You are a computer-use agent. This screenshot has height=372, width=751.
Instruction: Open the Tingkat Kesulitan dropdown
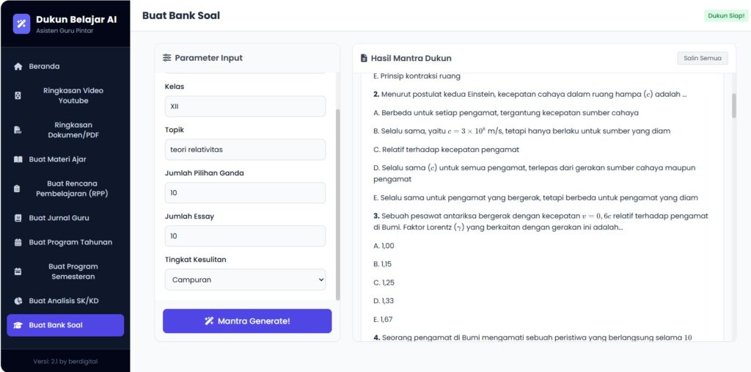(x=245, y=280)
